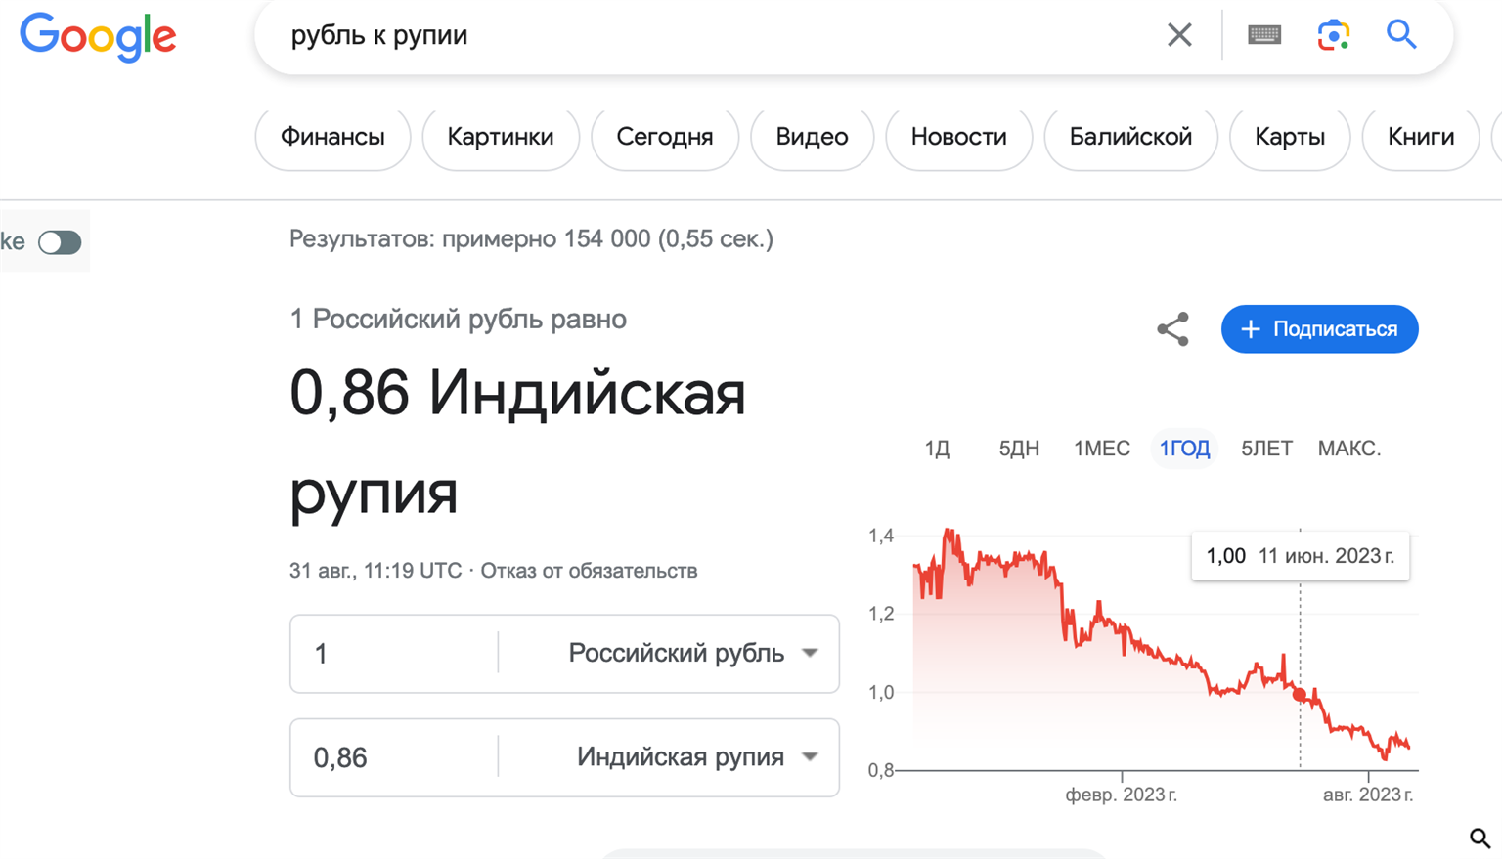The height and width of the screenshot is (859, 1502).
Task: Clear the search query with the X icon
Action: (x=1179, y=35)
